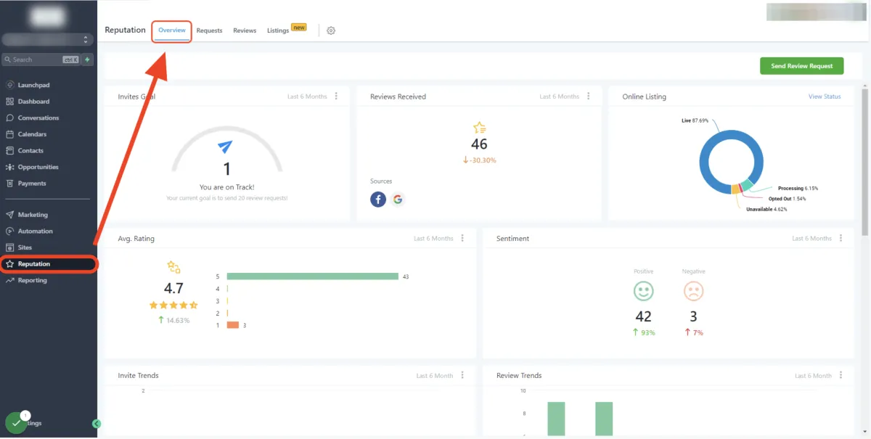Open the Review Trends card's three-dot menu
Viewport: 871px width, 439px height.
[x=841, y=375]
